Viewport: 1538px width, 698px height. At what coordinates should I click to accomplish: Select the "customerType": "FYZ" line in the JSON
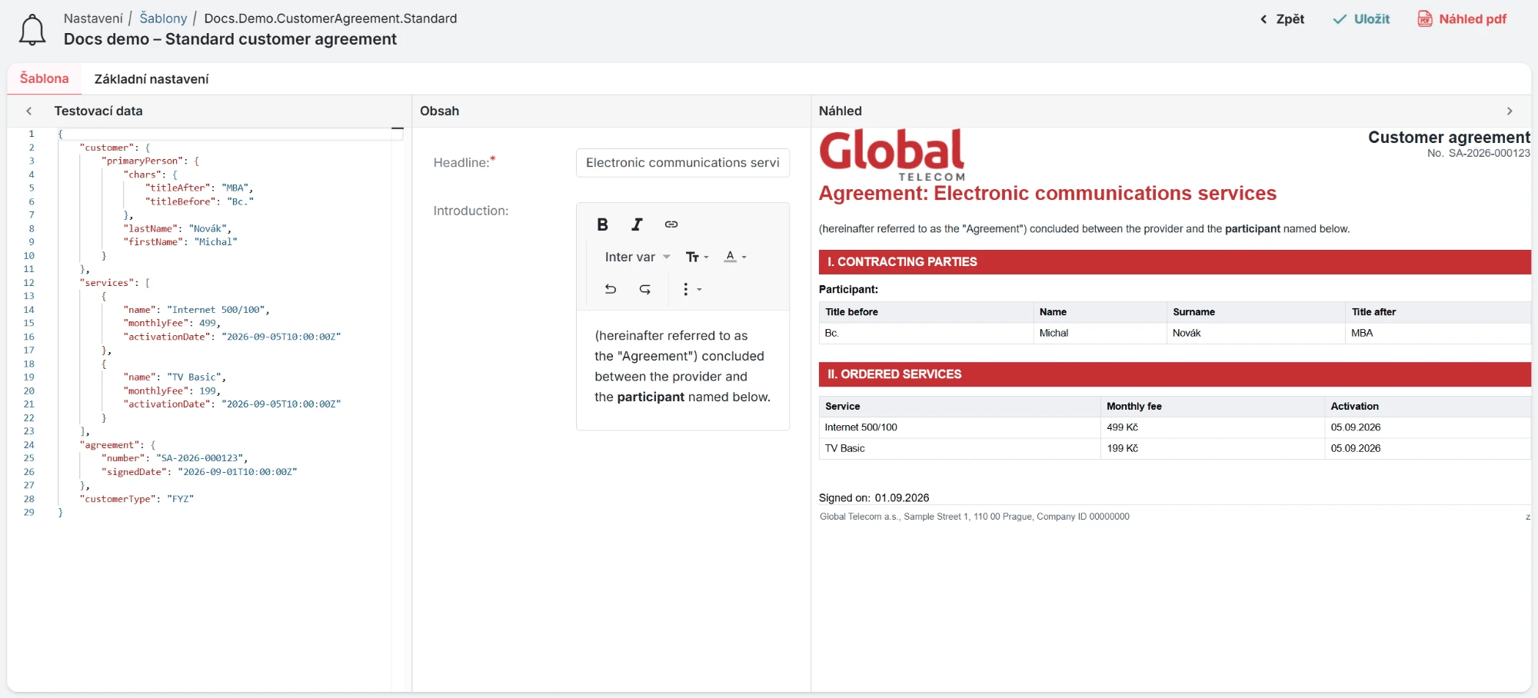(137, 499)
